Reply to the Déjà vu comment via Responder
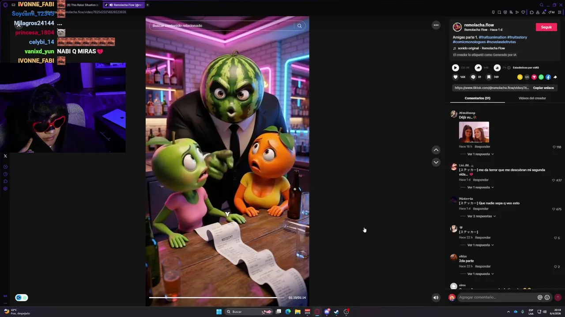The width and height of the screenshot is (565, 317). (x=482, y=147)
